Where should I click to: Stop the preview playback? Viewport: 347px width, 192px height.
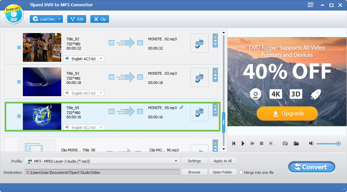coord(261,144)
